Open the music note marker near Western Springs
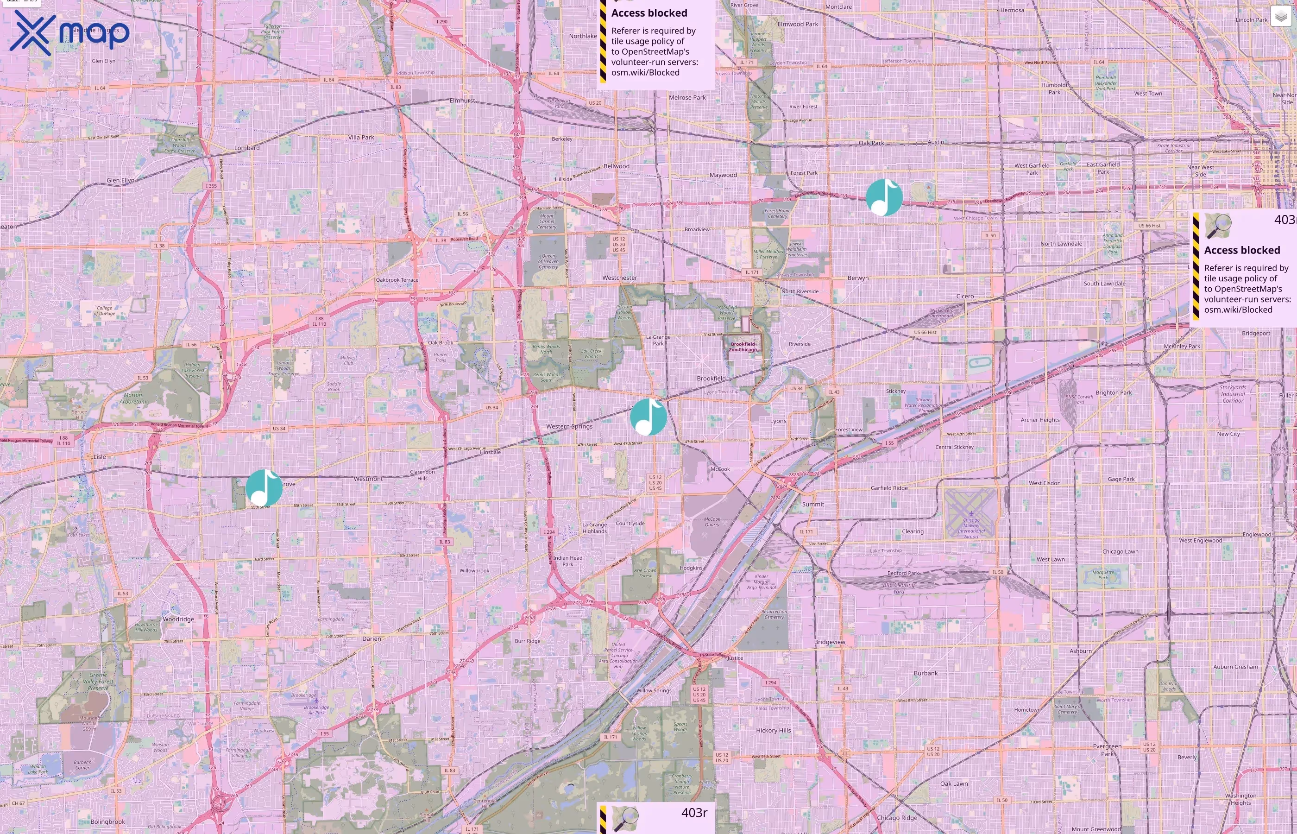Viewport: 1297px width, 834px height. pyautogui.click(x=648, y=417)
